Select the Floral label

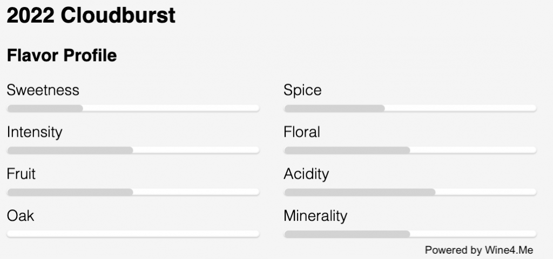(x=302, y=132)
